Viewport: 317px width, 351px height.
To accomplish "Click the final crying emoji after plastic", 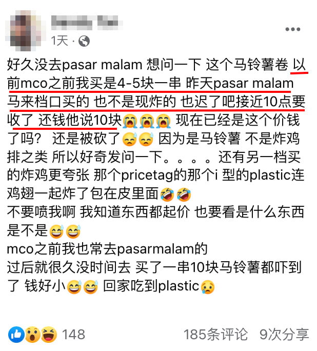I will point(208,286).
